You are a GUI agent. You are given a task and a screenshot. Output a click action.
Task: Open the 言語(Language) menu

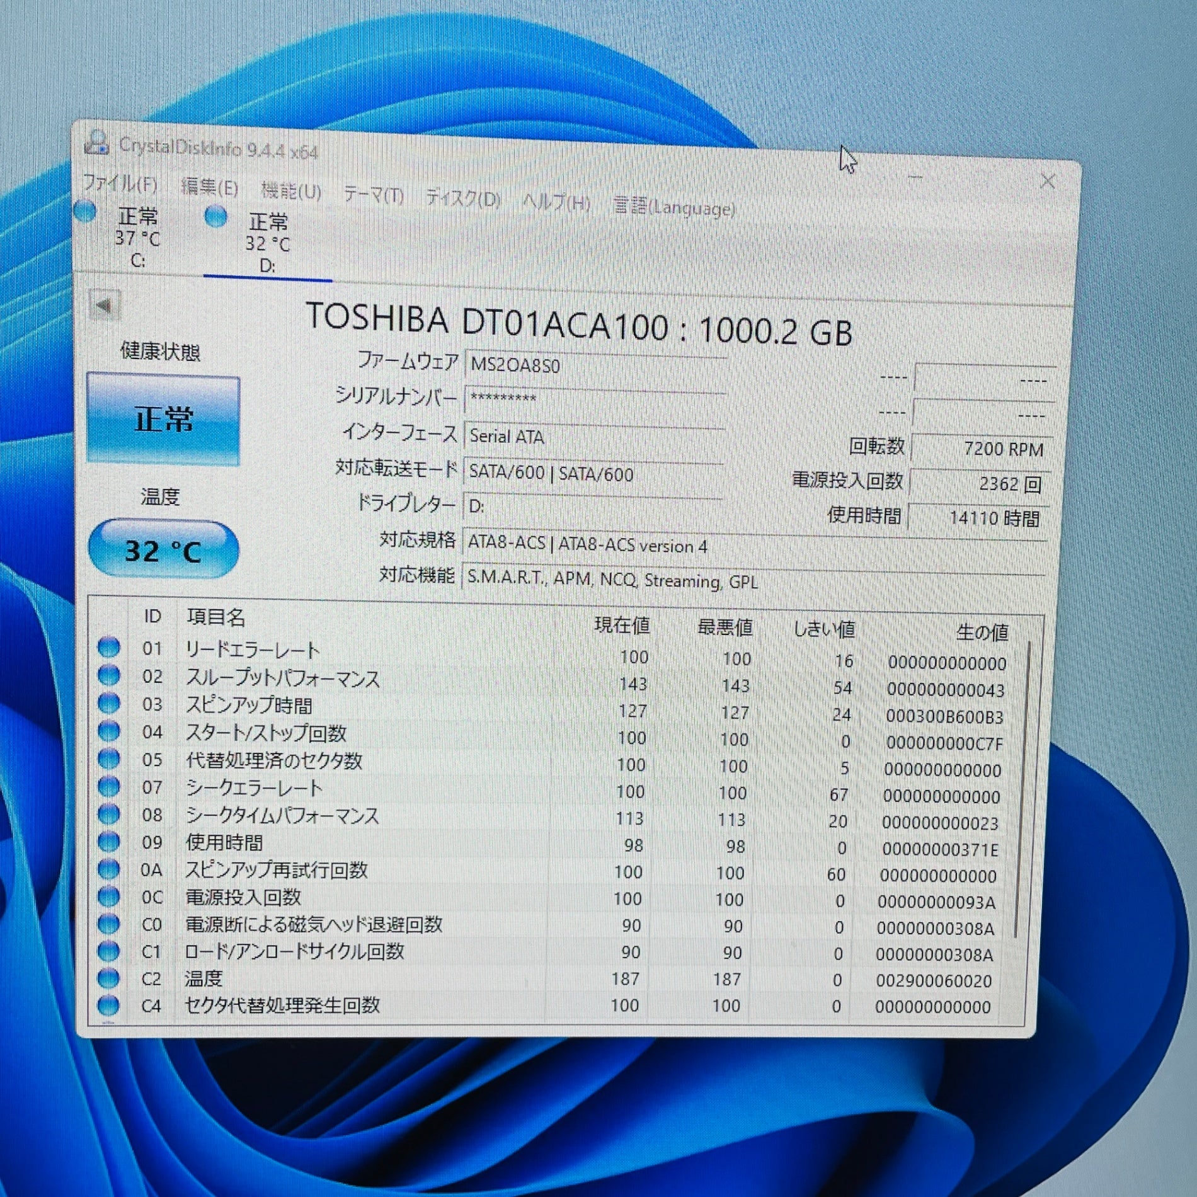coord(673,207)
